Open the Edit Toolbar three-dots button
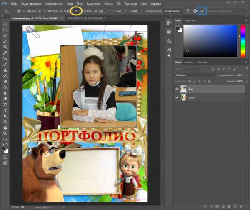The width and height of the screenshot is (250, 210). (x=5, y=139)
